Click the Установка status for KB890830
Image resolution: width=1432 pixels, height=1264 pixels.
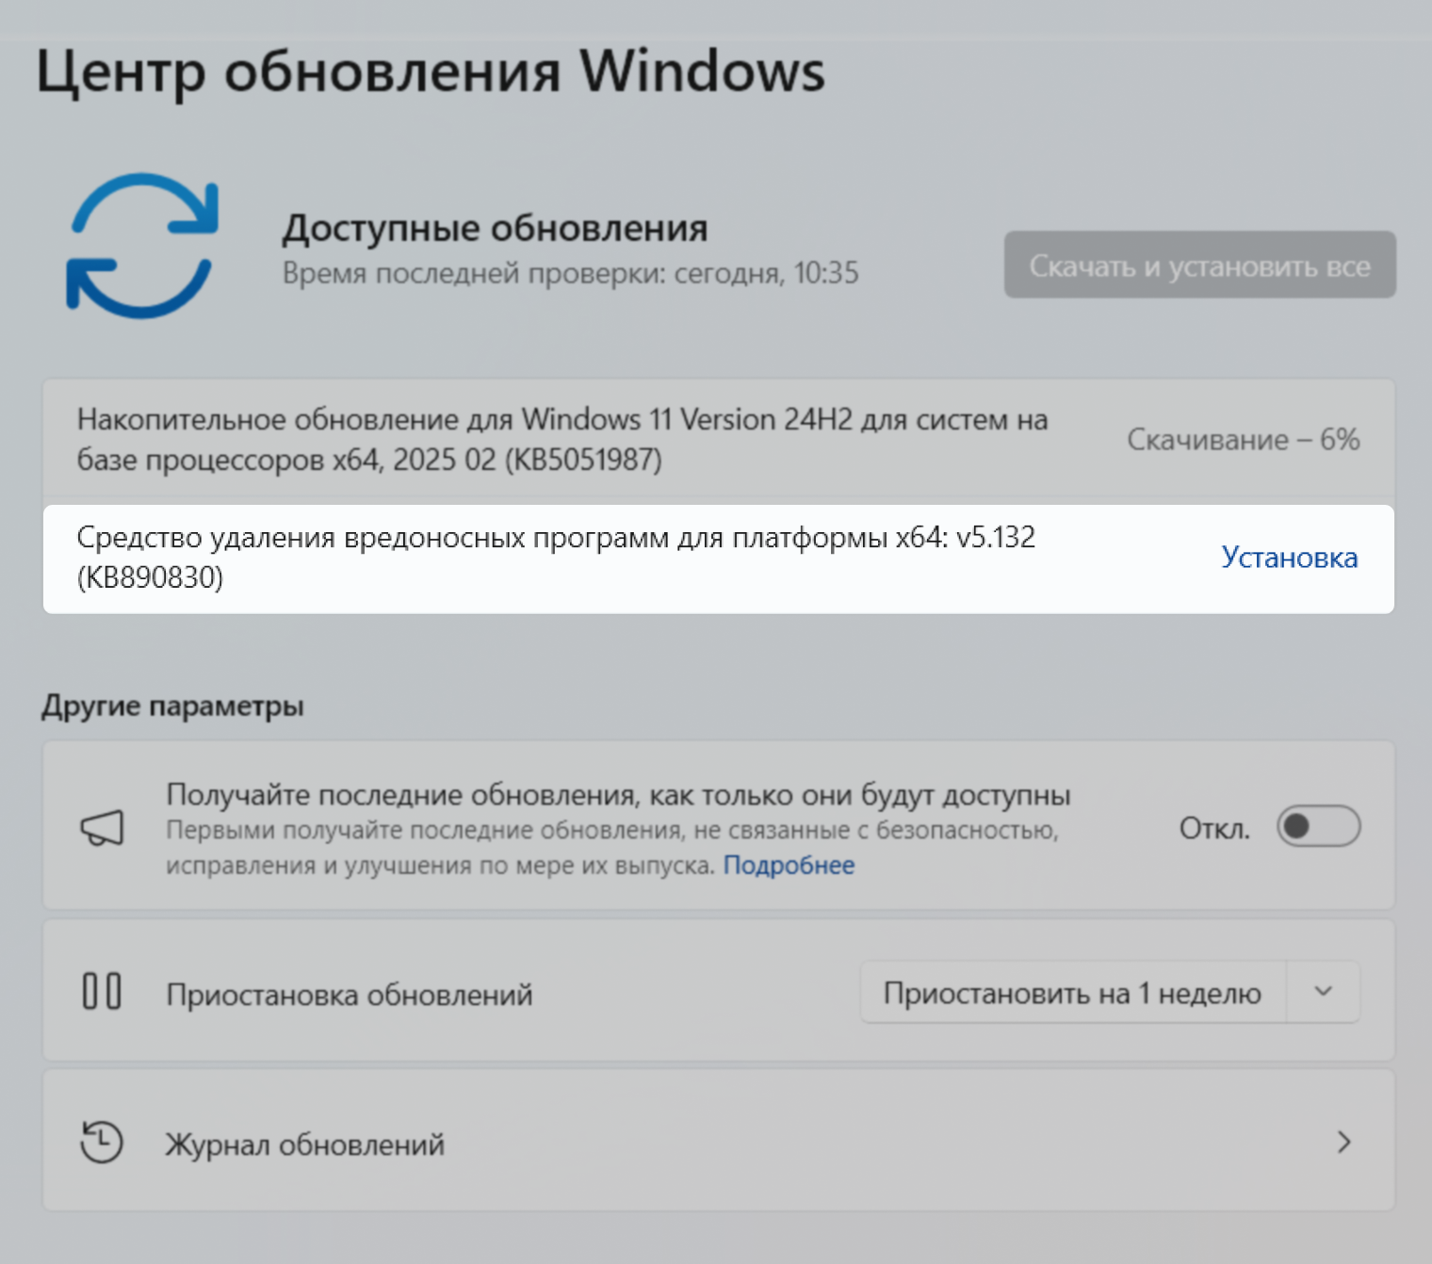[1289, 558]
